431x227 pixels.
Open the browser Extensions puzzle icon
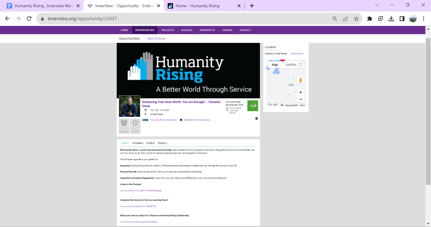(370, 19)
